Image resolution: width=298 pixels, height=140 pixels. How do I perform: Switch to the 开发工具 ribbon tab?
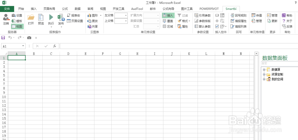tap(118, 9)
